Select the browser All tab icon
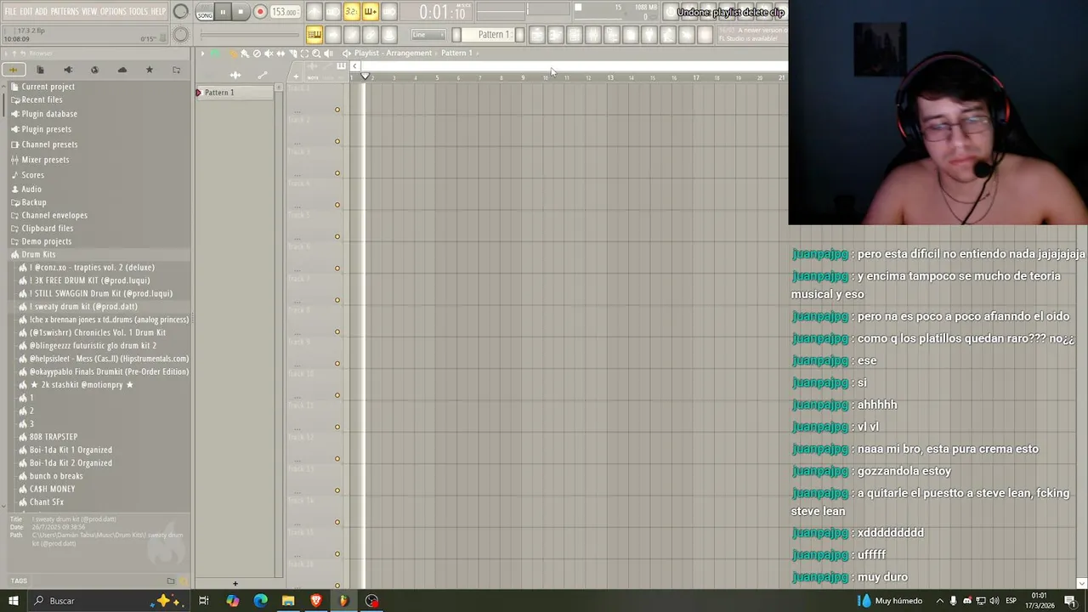The height and width of the screenshot is (612, 1088). pyautogui.click(x=13, y=70)
